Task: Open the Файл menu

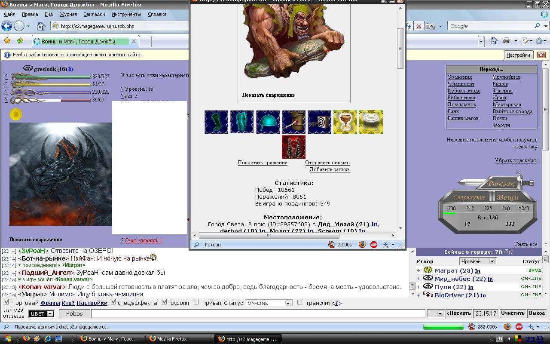Action: click(x=9, y=14)
